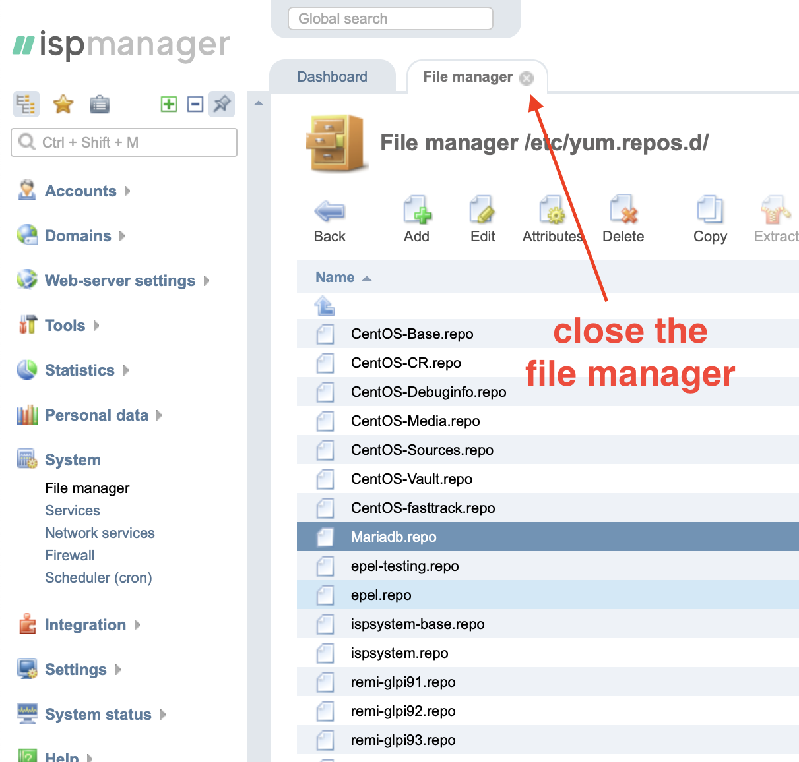Image resolution: width=799 pixels, height=762 pixels.
Task: Collapse the System menu section
Action: (73, 460)
